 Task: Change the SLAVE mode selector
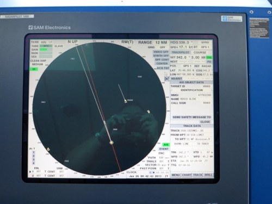[x=59, y=46]
